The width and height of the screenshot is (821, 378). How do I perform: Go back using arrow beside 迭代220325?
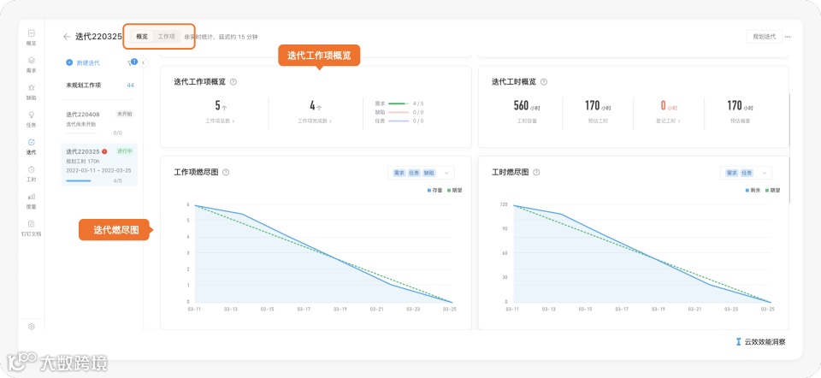tap(66, 37)
